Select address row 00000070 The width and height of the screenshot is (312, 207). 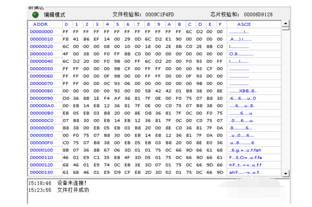[x=42, y=83]
